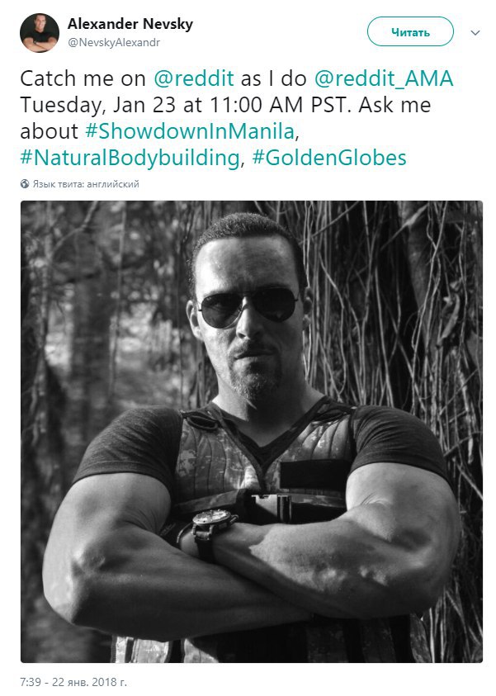Open the #NaturalBodybuilding hashtag
This screenshot has width=496, height=696.
click(x=130, y=159)
